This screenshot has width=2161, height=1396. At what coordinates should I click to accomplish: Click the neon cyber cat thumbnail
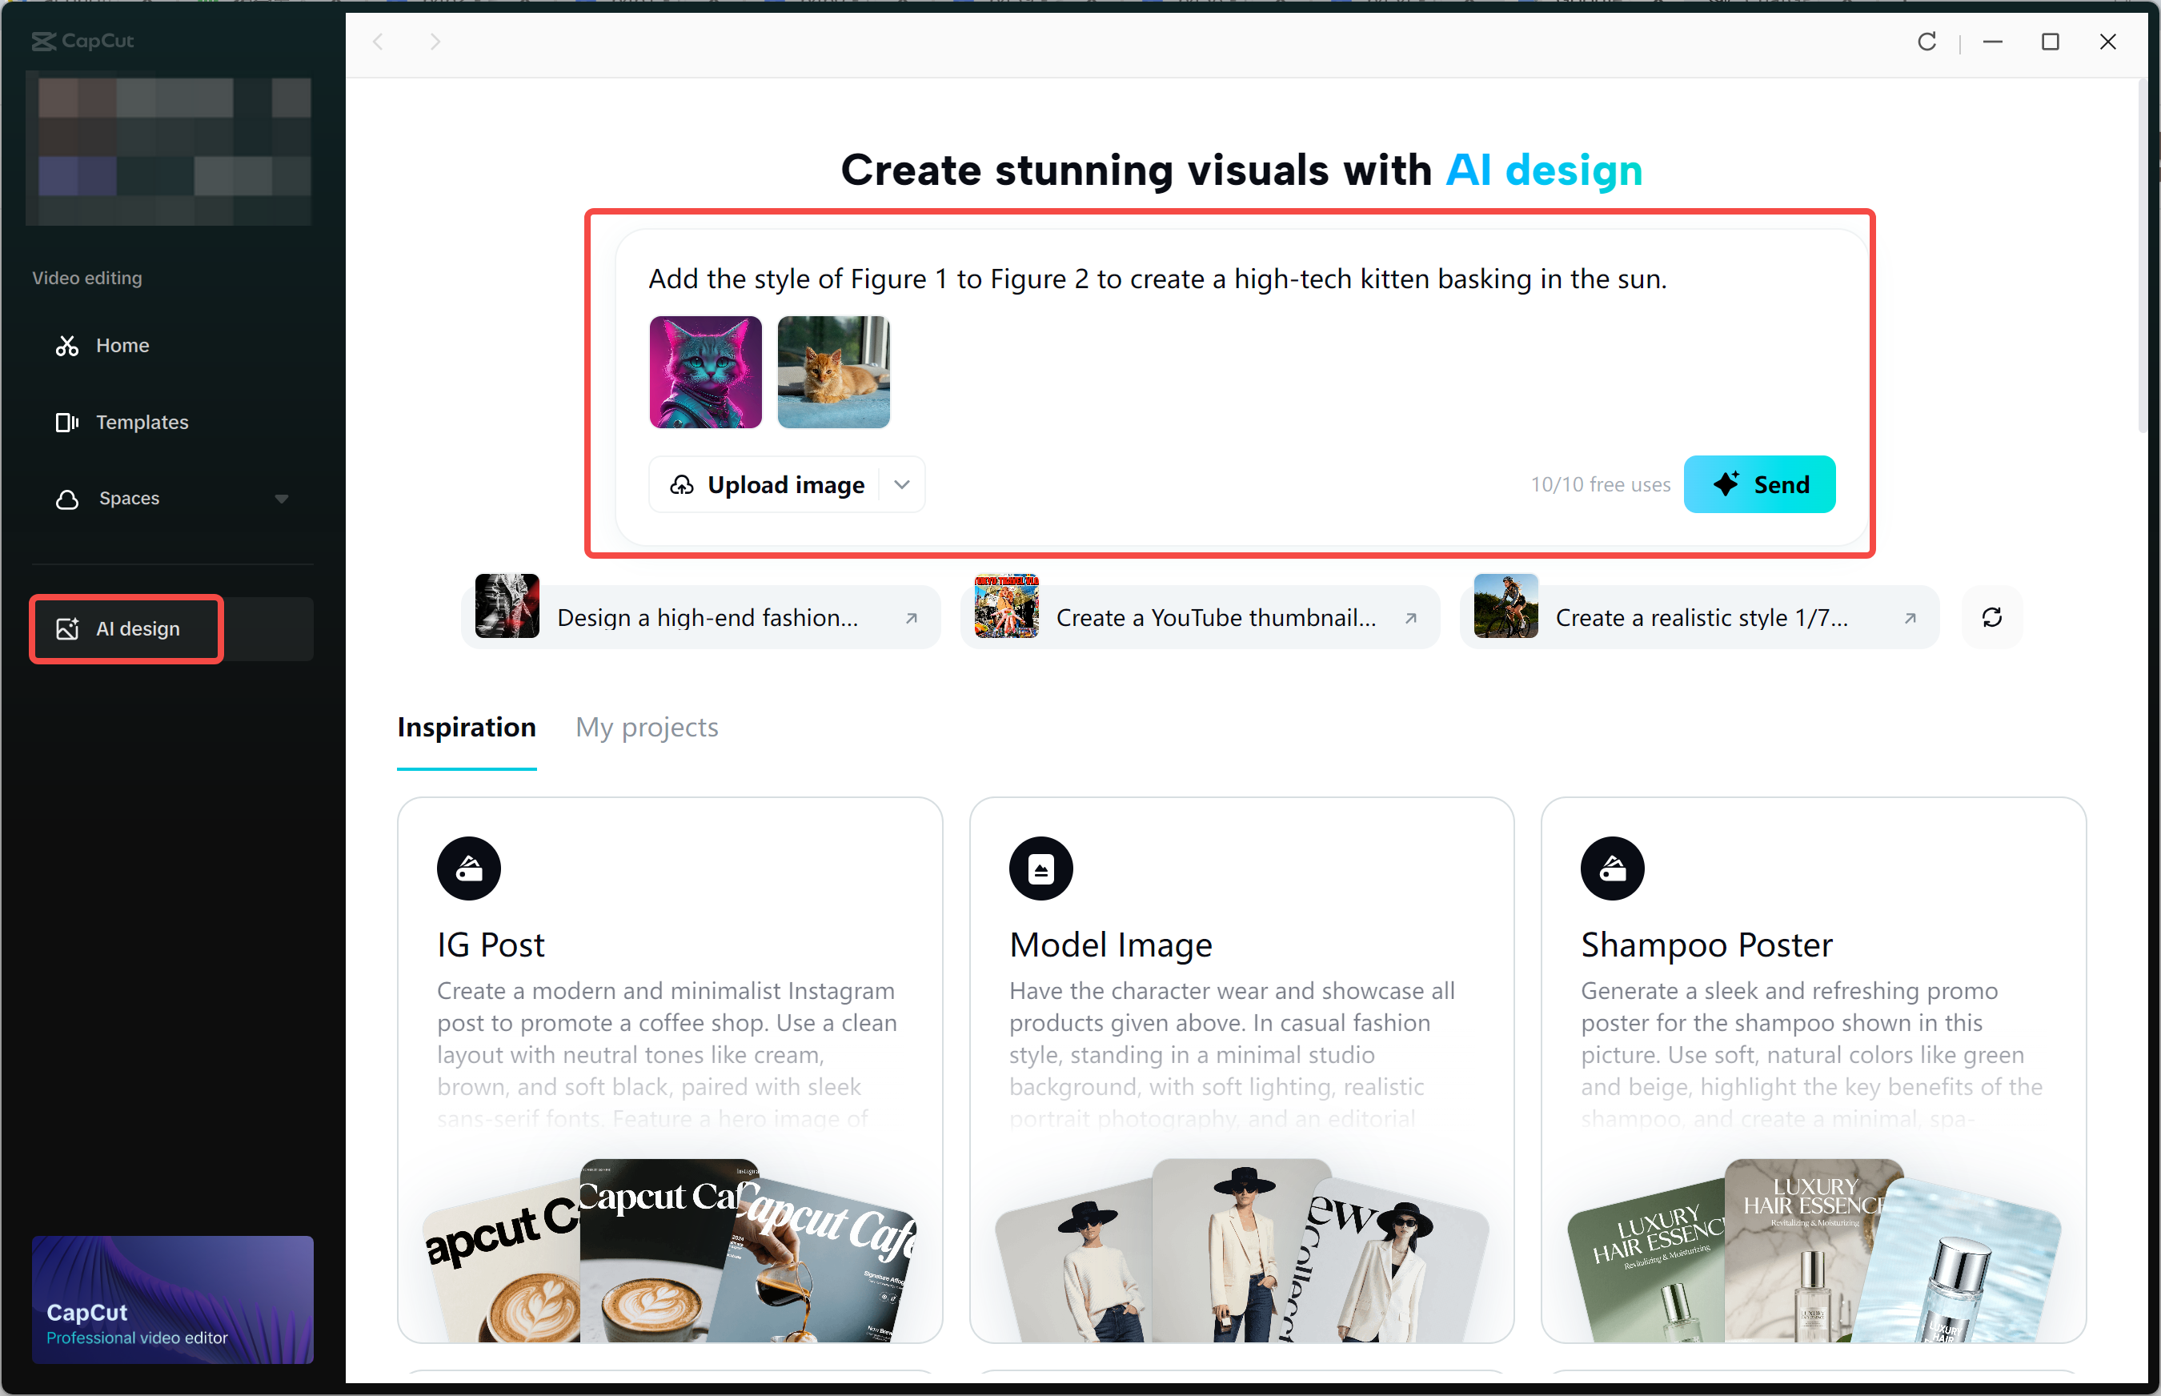(x=705, y=371)
